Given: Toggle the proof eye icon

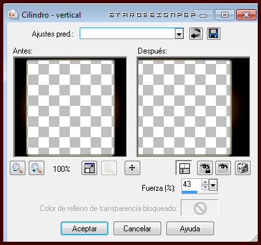Looking at the screenshot, I should click(223, 168).
